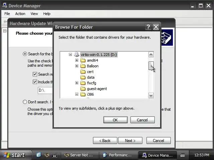Select the 'amd64' folder name

[x=92, y=60]
